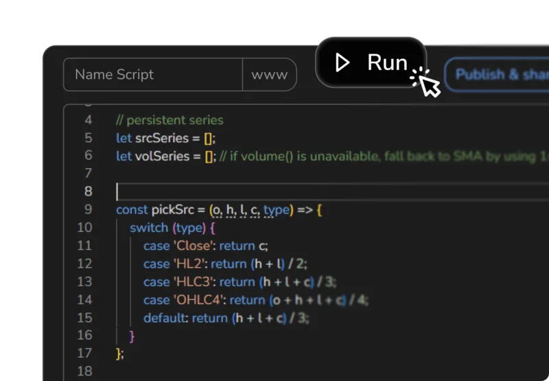Click the www segment beside Name Script
This screenshot has height=381, width=549.
[270, 75]
